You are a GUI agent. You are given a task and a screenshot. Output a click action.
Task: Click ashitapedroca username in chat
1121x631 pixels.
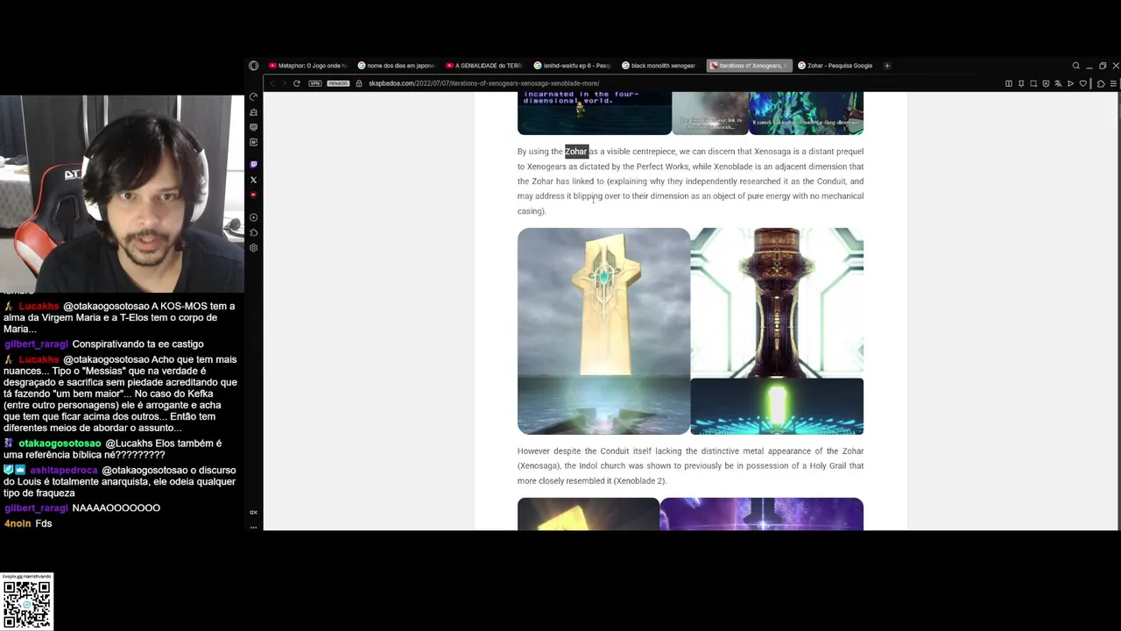pyautogui.click(x=63, y=471)
